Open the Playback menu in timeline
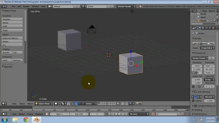219x123 pixels. pos(39,114)
